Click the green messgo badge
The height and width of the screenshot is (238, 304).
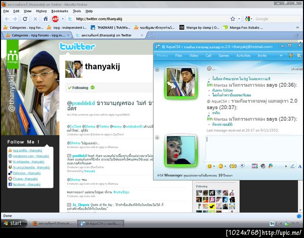point(13,54)
